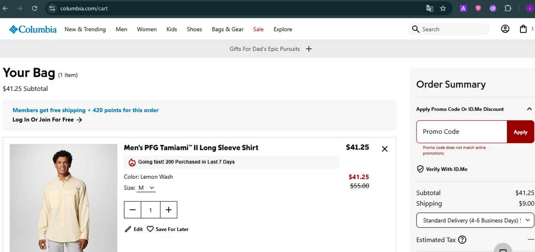Open the account profile icon
This screenshot has width=535, height=252.
[505, 29]
